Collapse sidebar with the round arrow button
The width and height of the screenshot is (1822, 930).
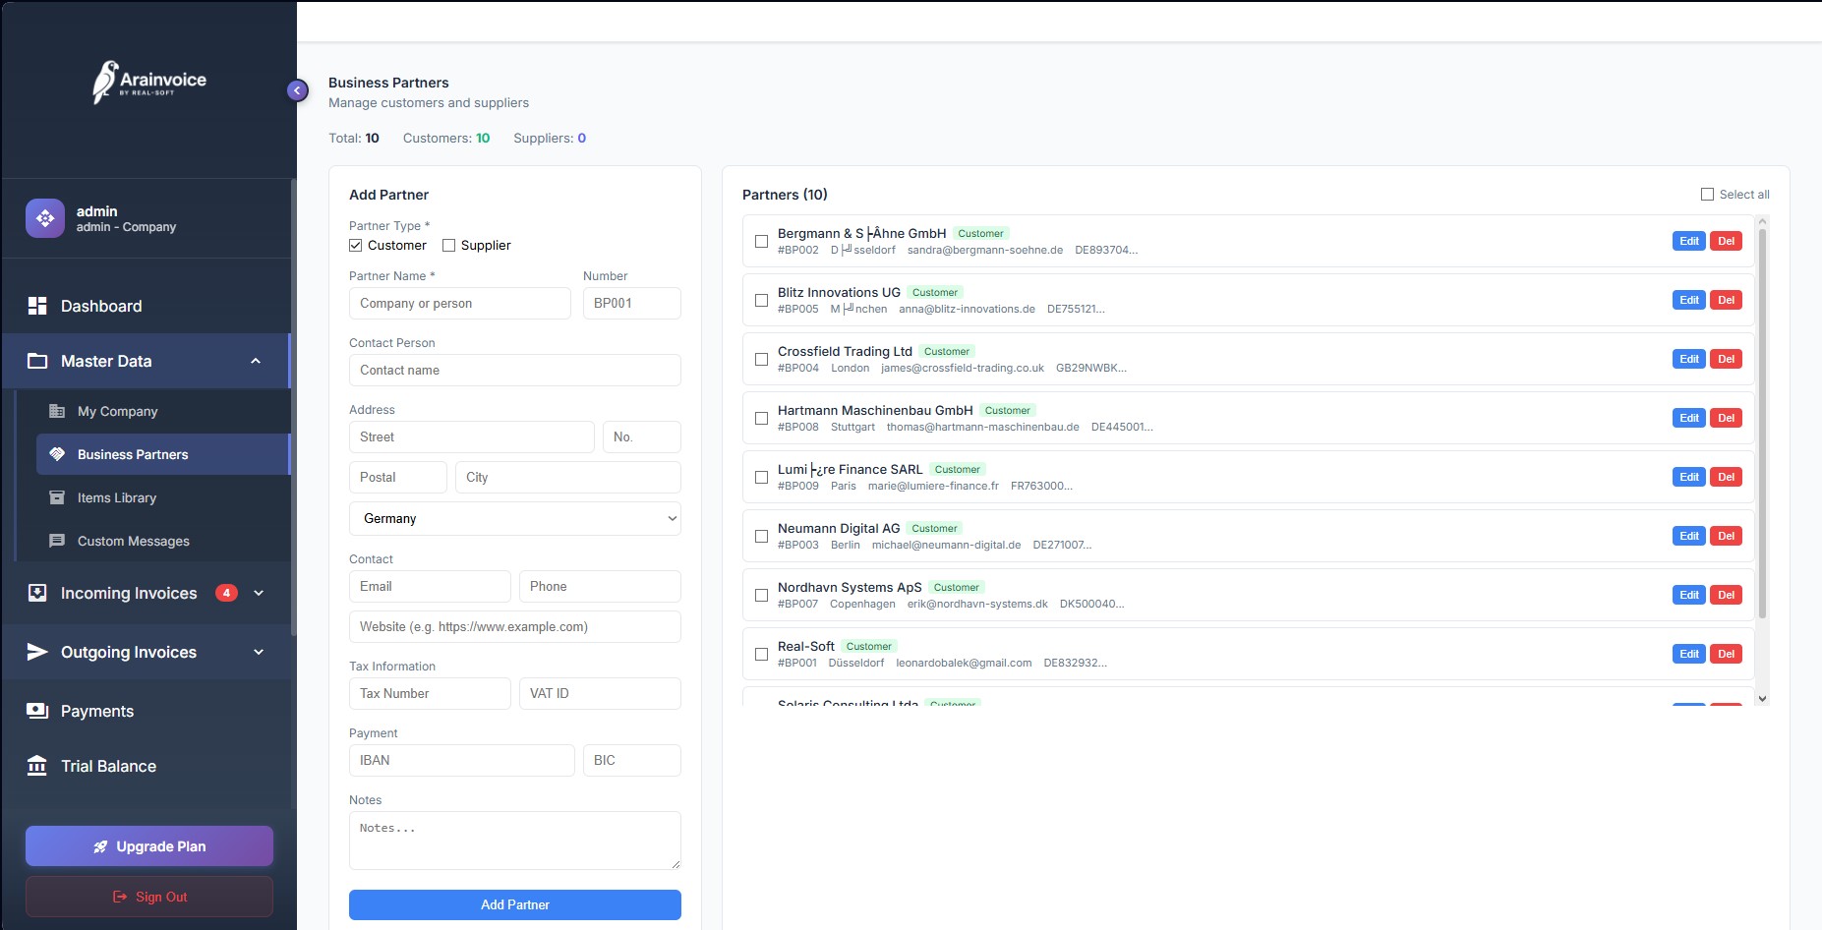297,90
